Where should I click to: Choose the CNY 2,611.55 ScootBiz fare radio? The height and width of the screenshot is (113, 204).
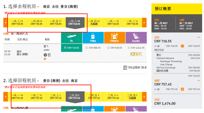point(129,48)
